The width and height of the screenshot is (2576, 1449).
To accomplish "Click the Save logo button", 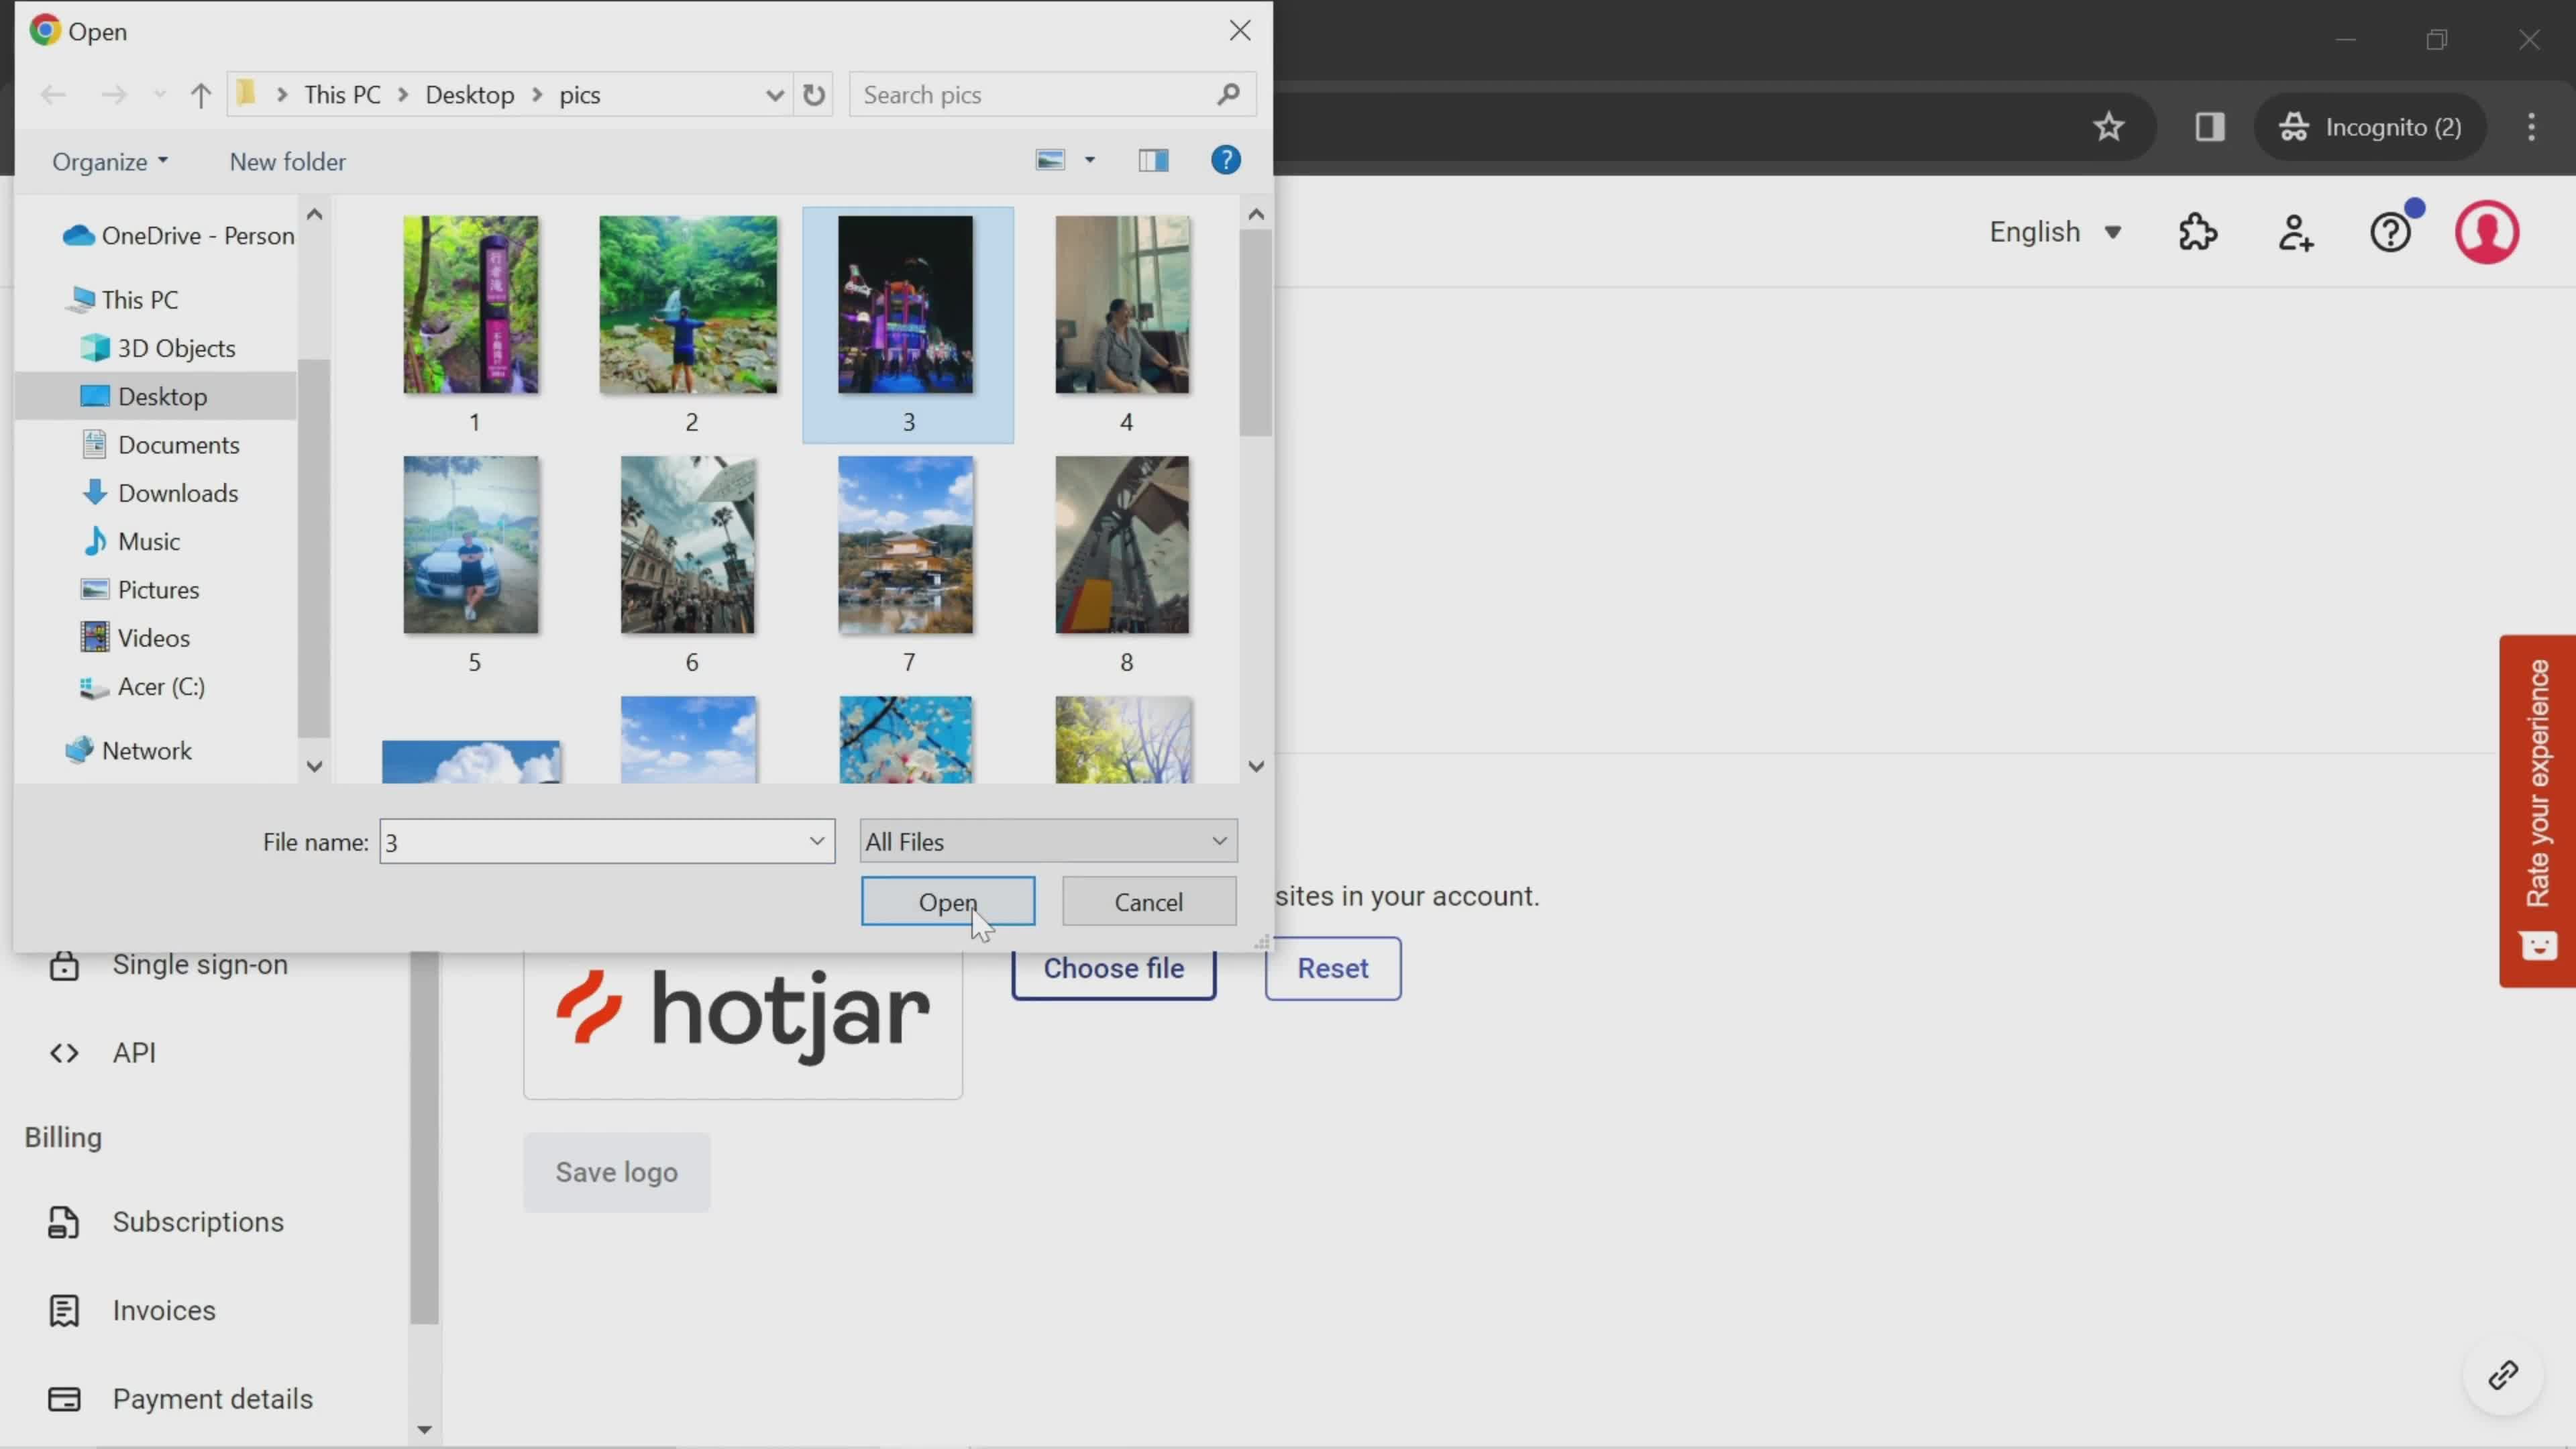I will tap(617, 1172).
